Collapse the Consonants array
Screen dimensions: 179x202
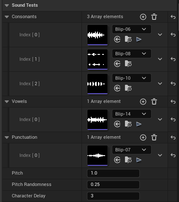(x=7, y=17)
